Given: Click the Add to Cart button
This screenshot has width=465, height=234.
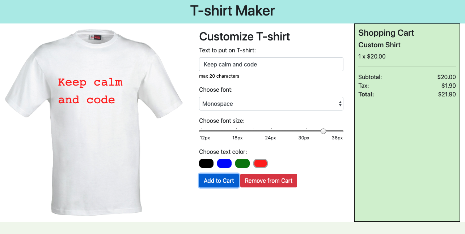Looking at the screenshot, I should coord(219,181).
